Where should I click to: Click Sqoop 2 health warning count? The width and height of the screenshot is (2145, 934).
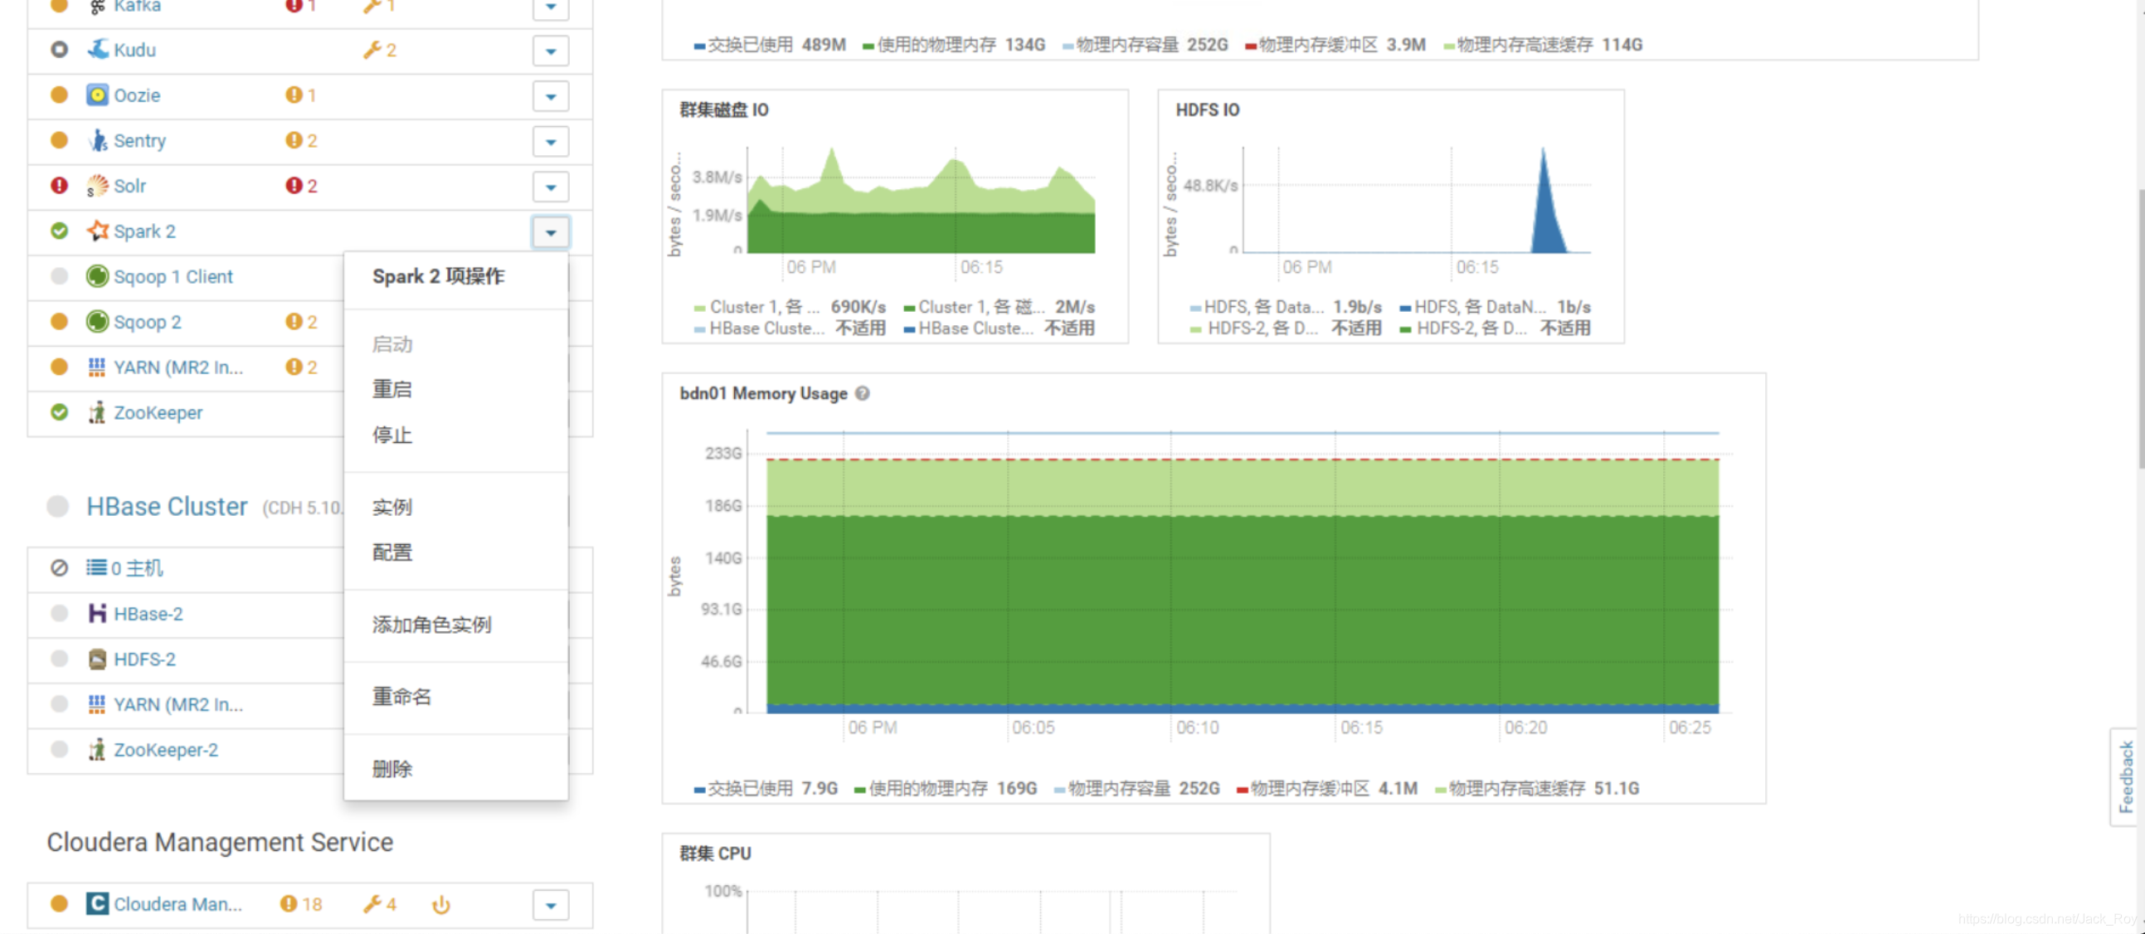(x=301, y=321)
